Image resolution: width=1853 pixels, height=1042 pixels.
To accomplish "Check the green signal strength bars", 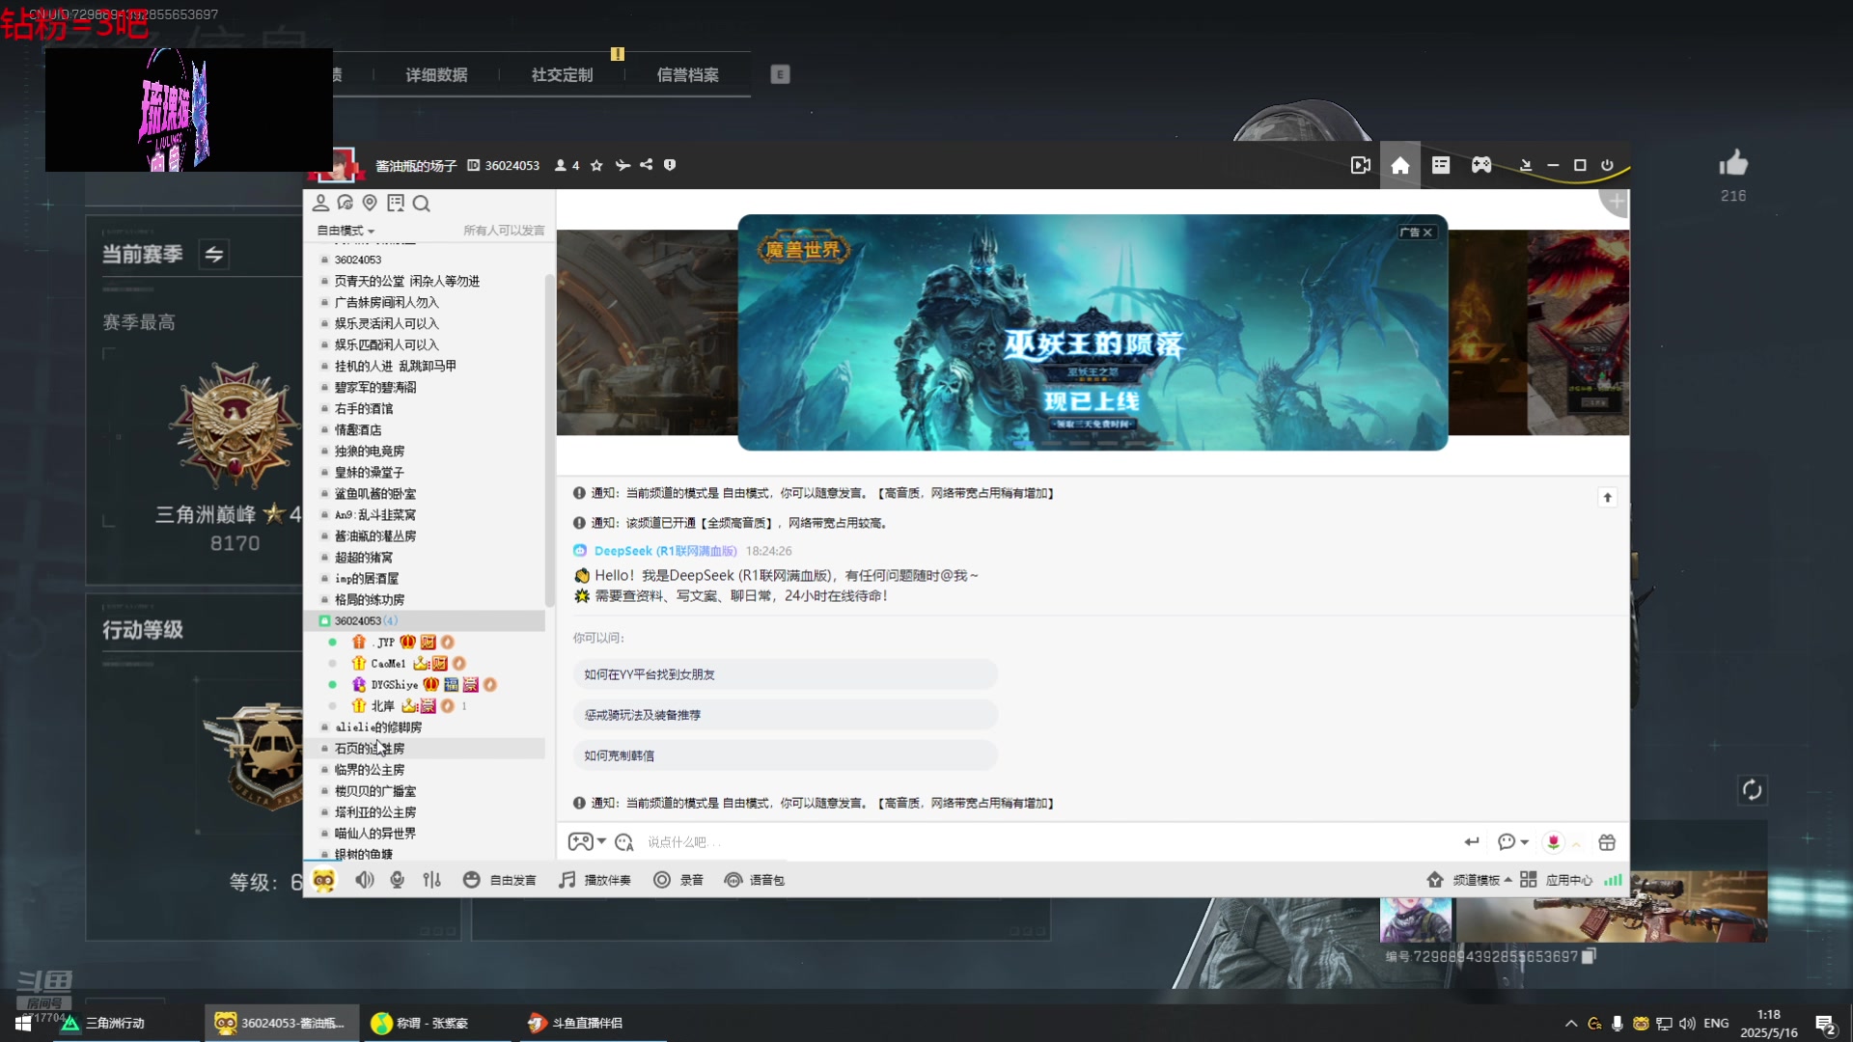I will tap(1614, 880).
